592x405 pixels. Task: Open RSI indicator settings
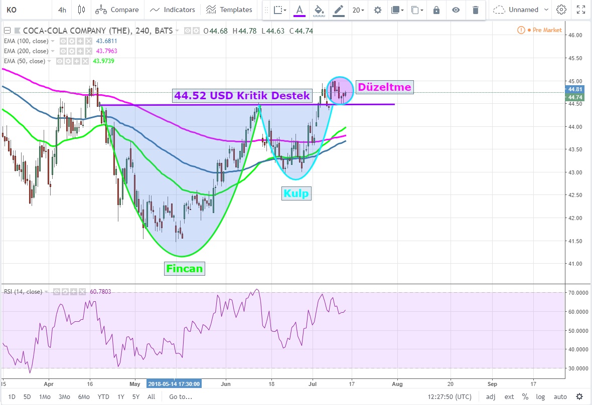tap(65, 292)
